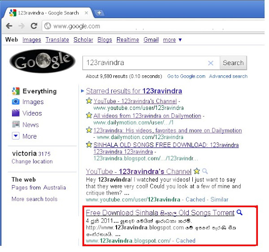The height and width of the screenshot is (252, 269).
Task: Click the About 9,580 results text
Action: (124, 76)
